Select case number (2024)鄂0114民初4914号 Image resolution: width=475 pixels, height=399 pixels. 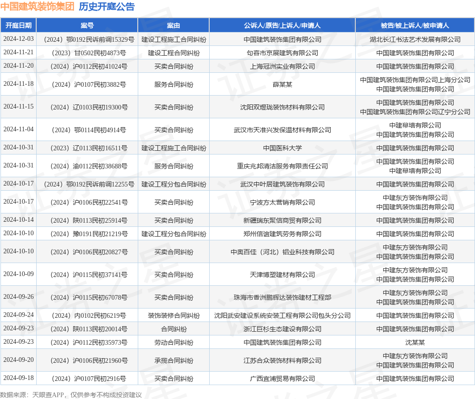[x=87, y=130]
